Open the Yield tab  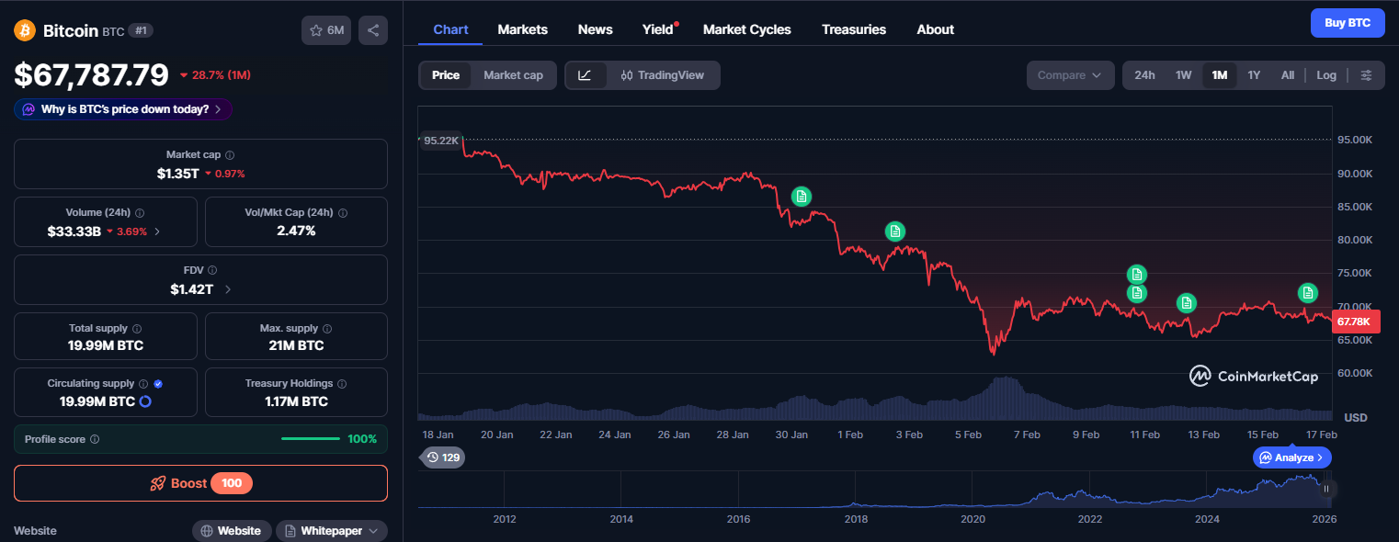click(658, 29)
